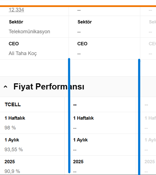
Task: Open the 12,334 underlined link
Action: pos(16,10)
